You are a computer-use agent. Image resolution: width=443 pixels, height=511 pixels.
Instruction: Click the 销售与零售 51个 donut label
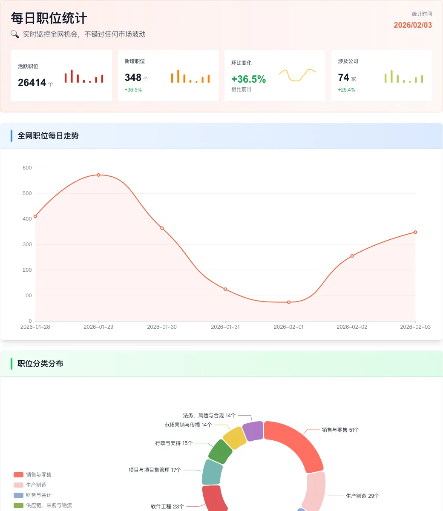click(340, 430)
